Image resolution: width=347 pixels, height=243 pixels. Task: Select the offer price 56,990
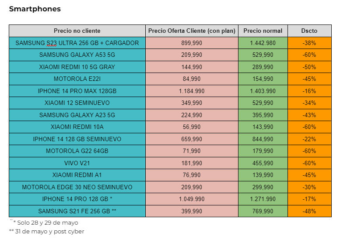[192, 127]
